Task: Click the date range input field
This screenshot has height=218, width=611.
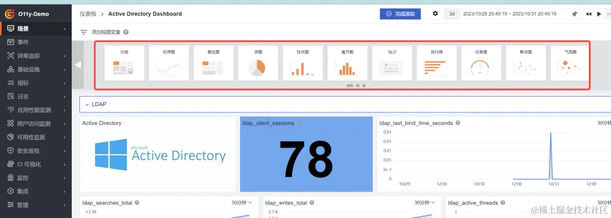Action: pyautogui.click(x=510, y=14)
